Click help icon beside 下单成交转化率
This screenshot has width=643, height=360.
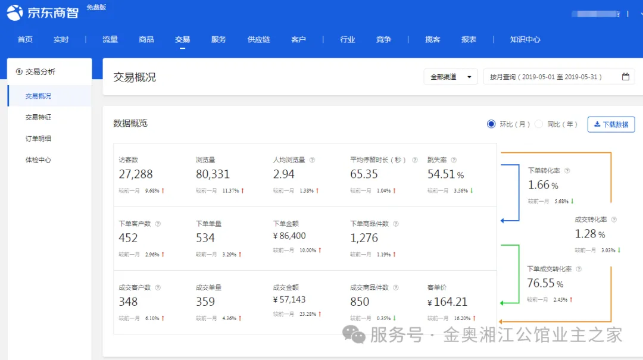[x=579, y=269]
